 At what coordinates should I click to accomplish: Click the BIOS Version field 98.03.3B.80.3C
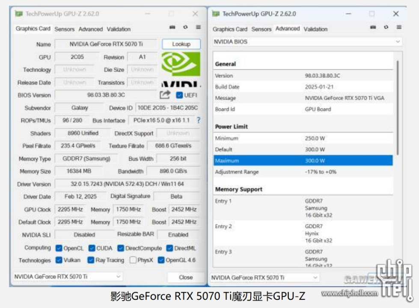point(106,95)
